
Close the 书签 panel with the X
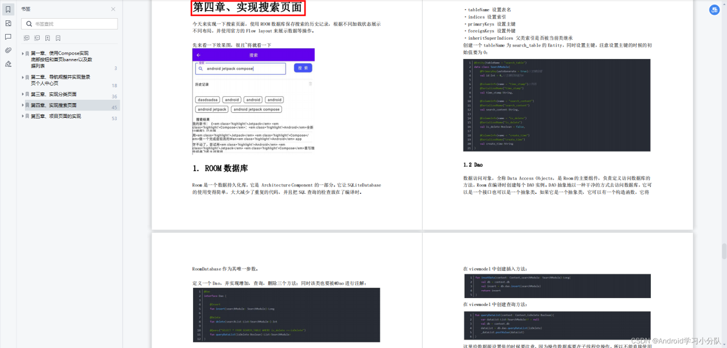(113, 9)
